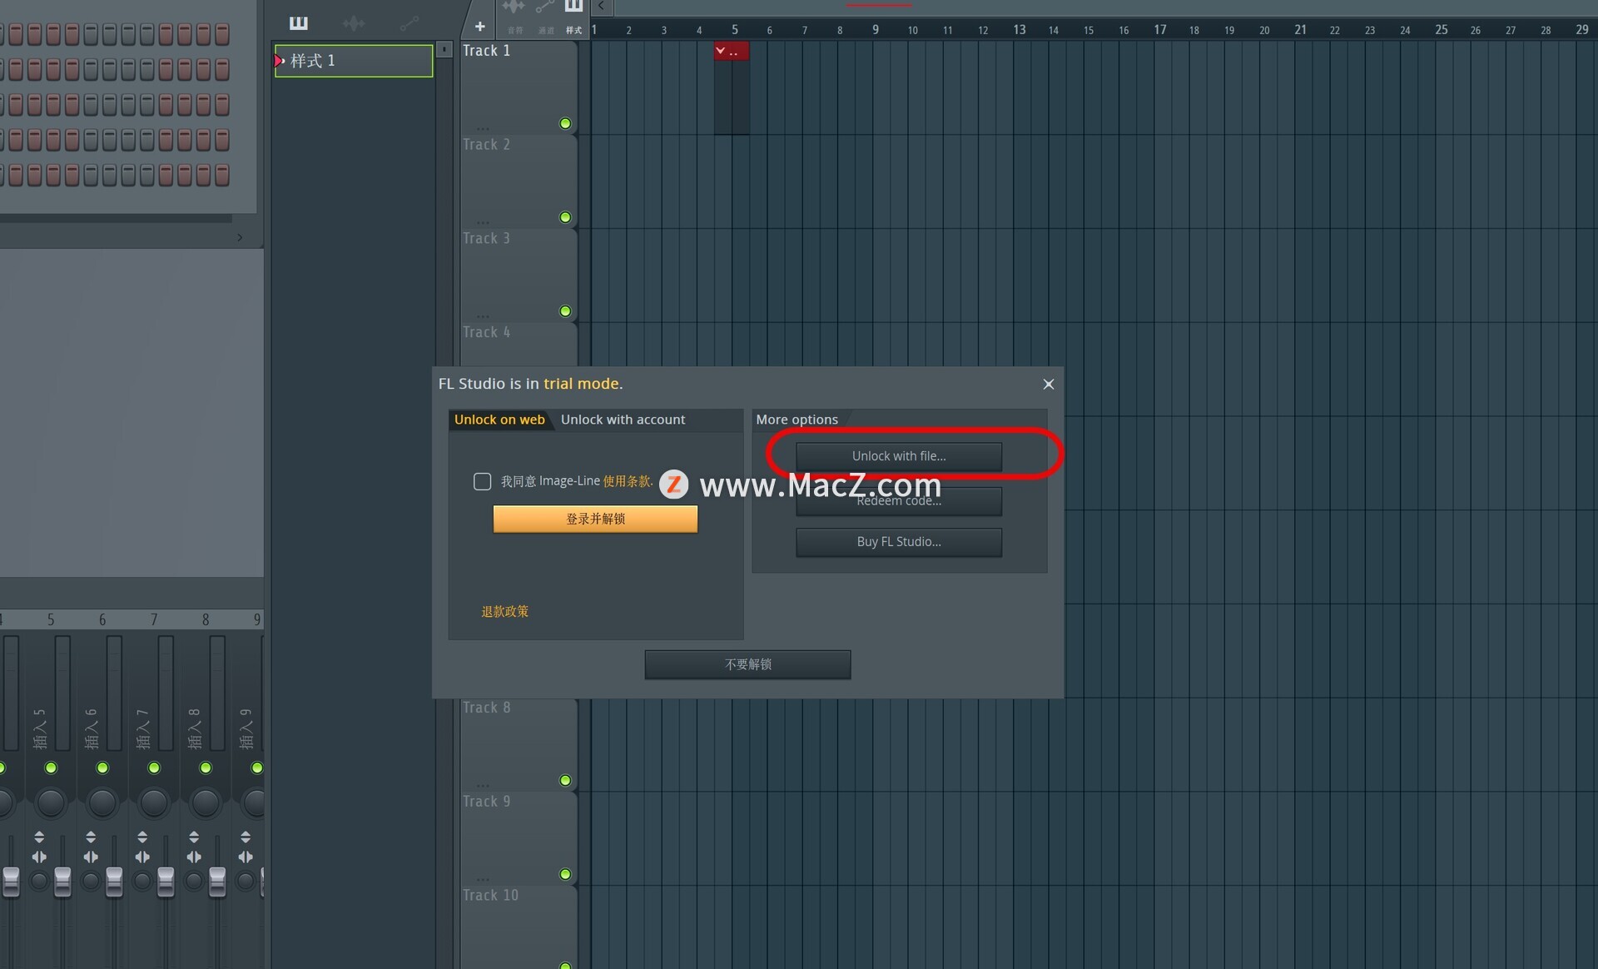Mute Track 2 with its green LED
This screenshot has width=1598, height=969.
coord(565,217)
